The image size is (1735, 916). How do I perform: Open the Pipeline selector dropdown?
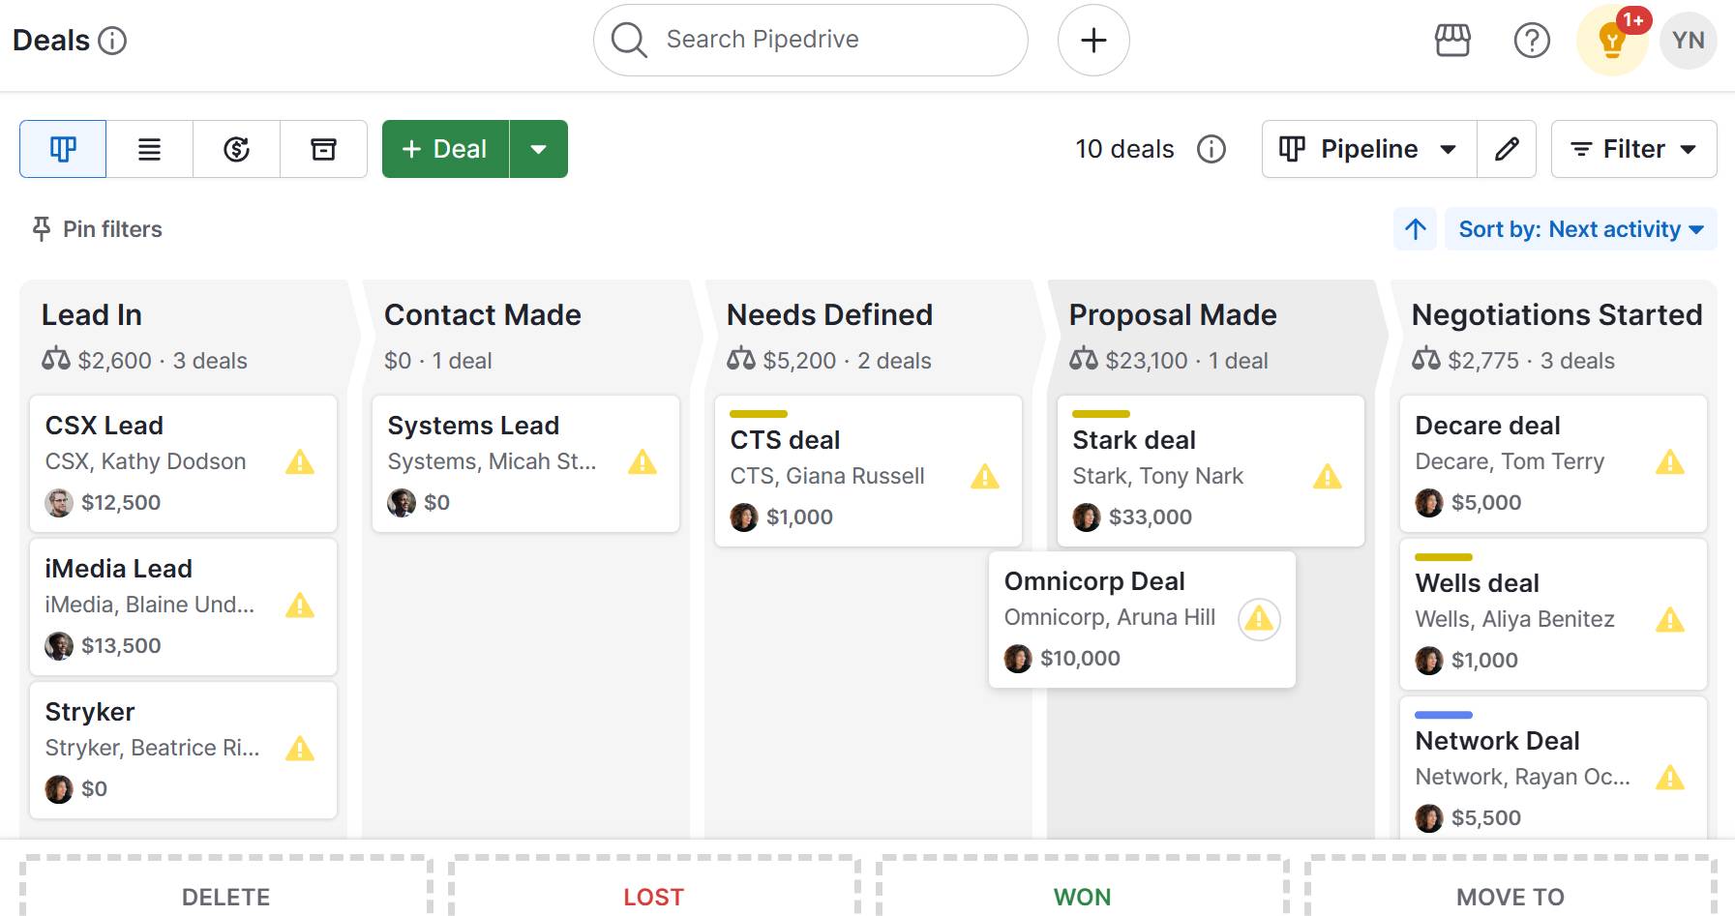1366,149
